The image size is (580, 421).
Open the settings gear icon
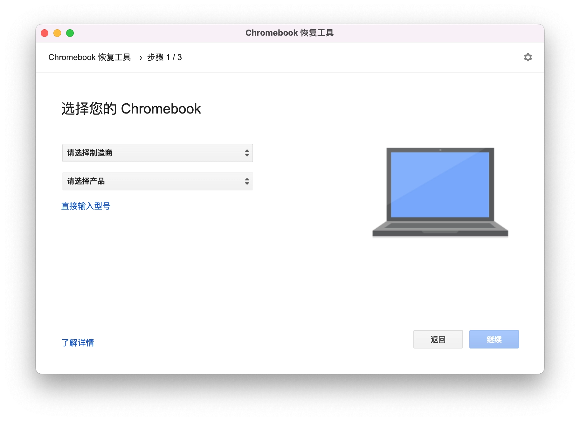coord(528,57)
